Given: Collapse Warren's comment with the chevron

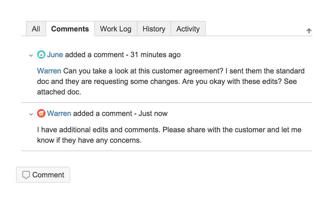Looking at the screenshot, I should tap(31, 114).
